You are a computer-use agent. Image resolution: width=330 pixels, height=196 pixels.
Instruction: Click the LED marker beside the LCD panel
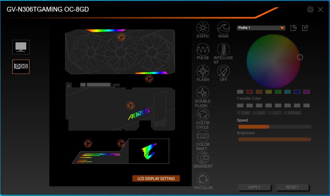tap(121, 143)
